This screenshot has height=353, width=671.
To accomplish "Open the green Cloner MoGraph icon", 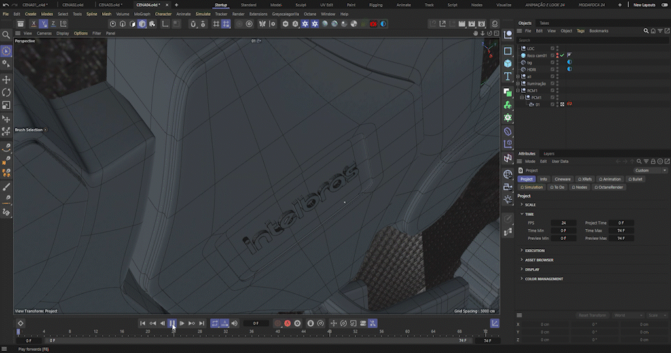I will pos(508,105).
